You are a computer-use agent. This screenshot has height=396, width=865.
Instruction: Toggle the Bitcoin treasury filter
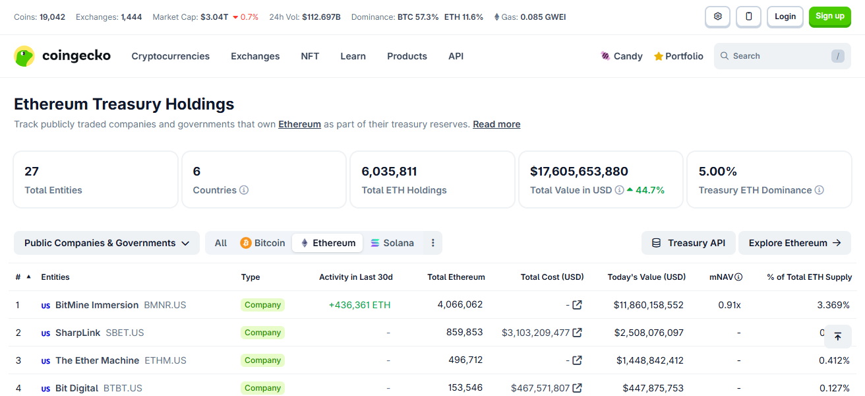[x=262, y=243]
